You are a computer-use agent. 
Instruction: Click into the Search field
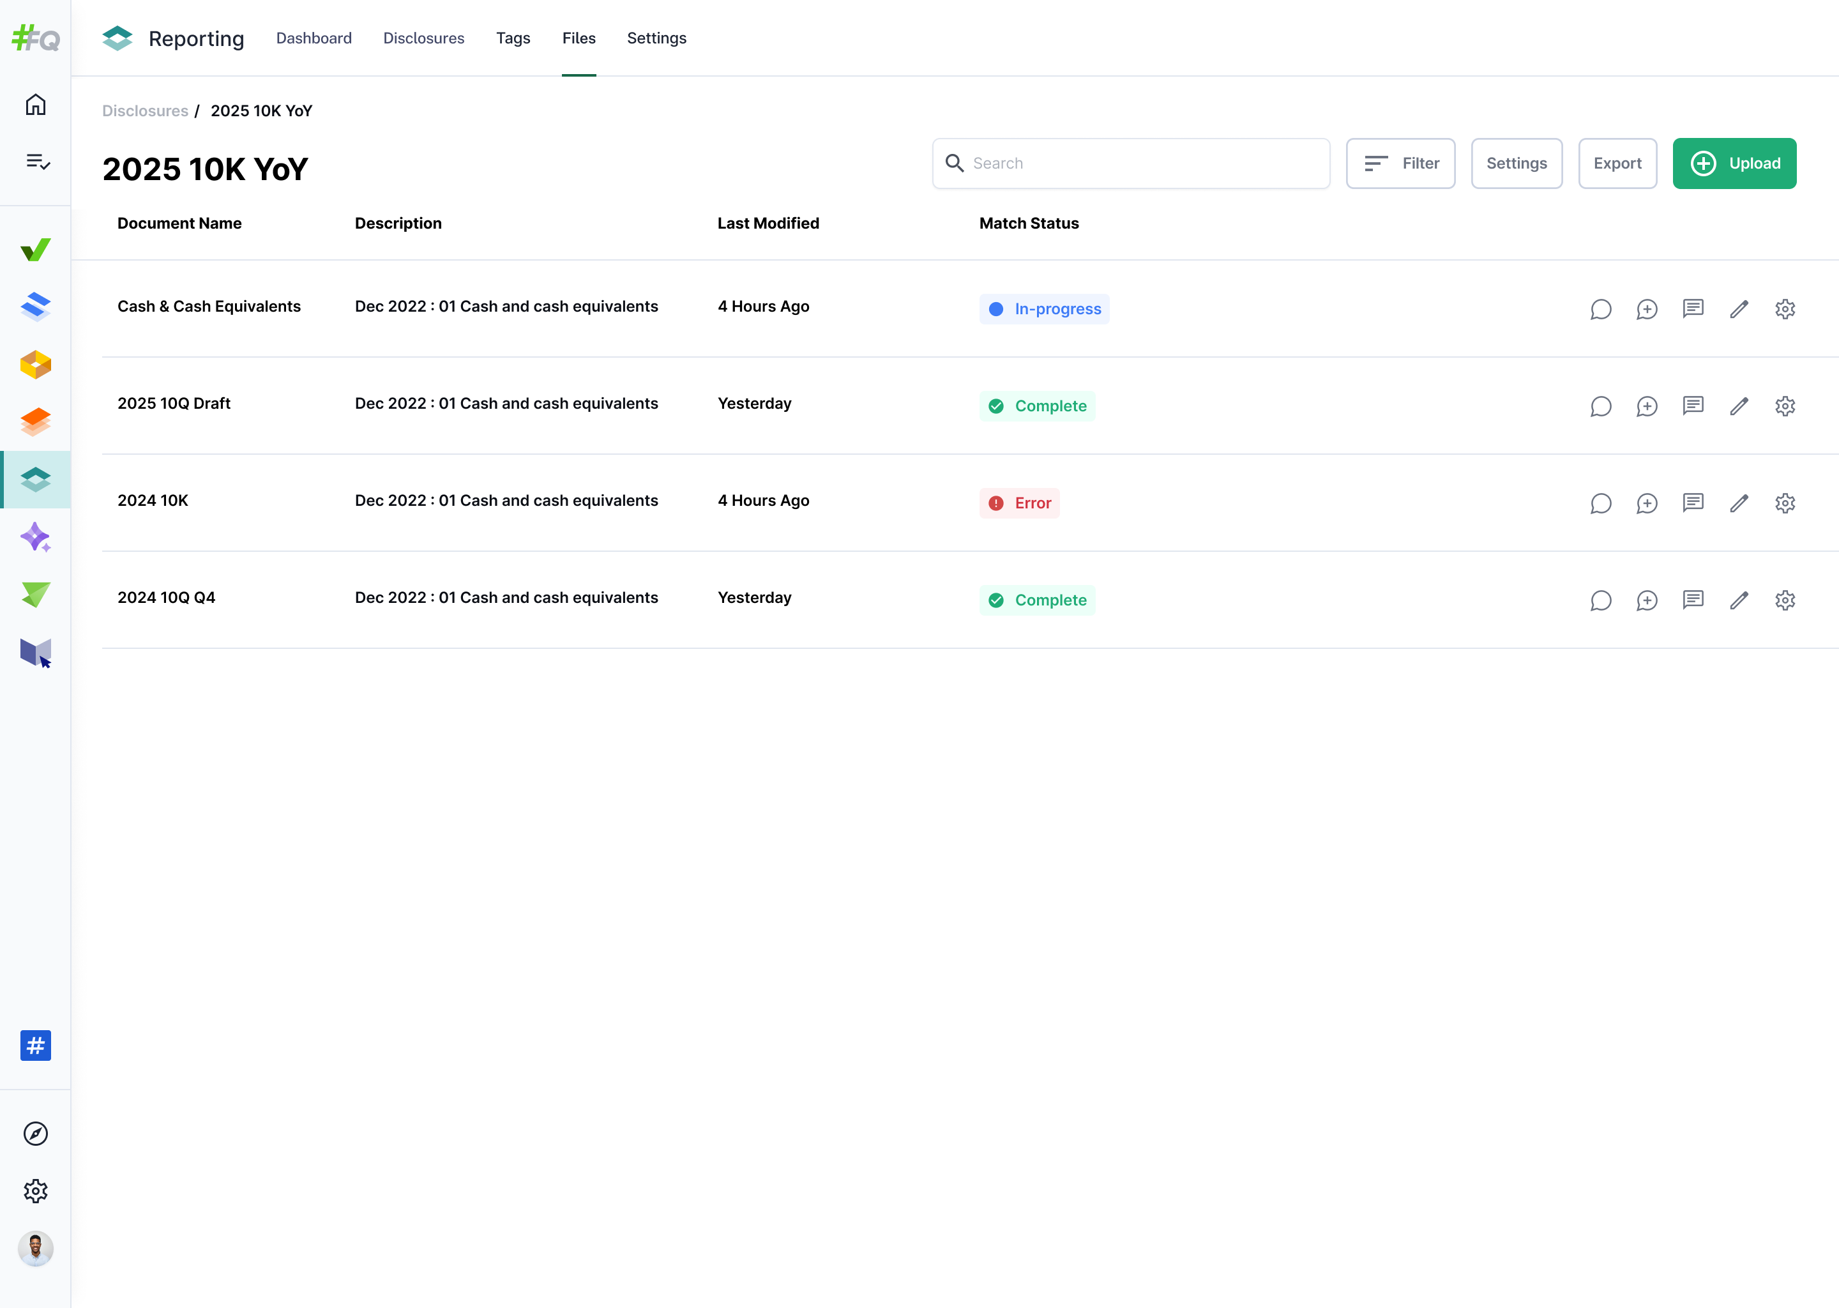1130,163
